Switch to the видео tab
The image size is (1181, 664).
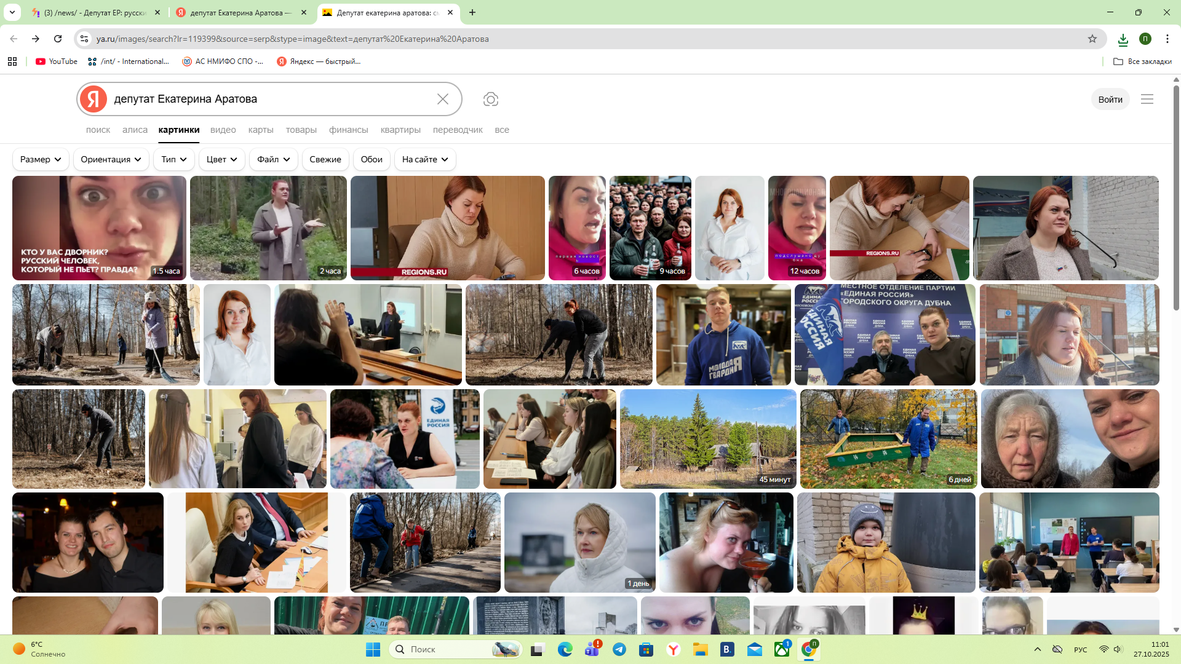[223, 130]
